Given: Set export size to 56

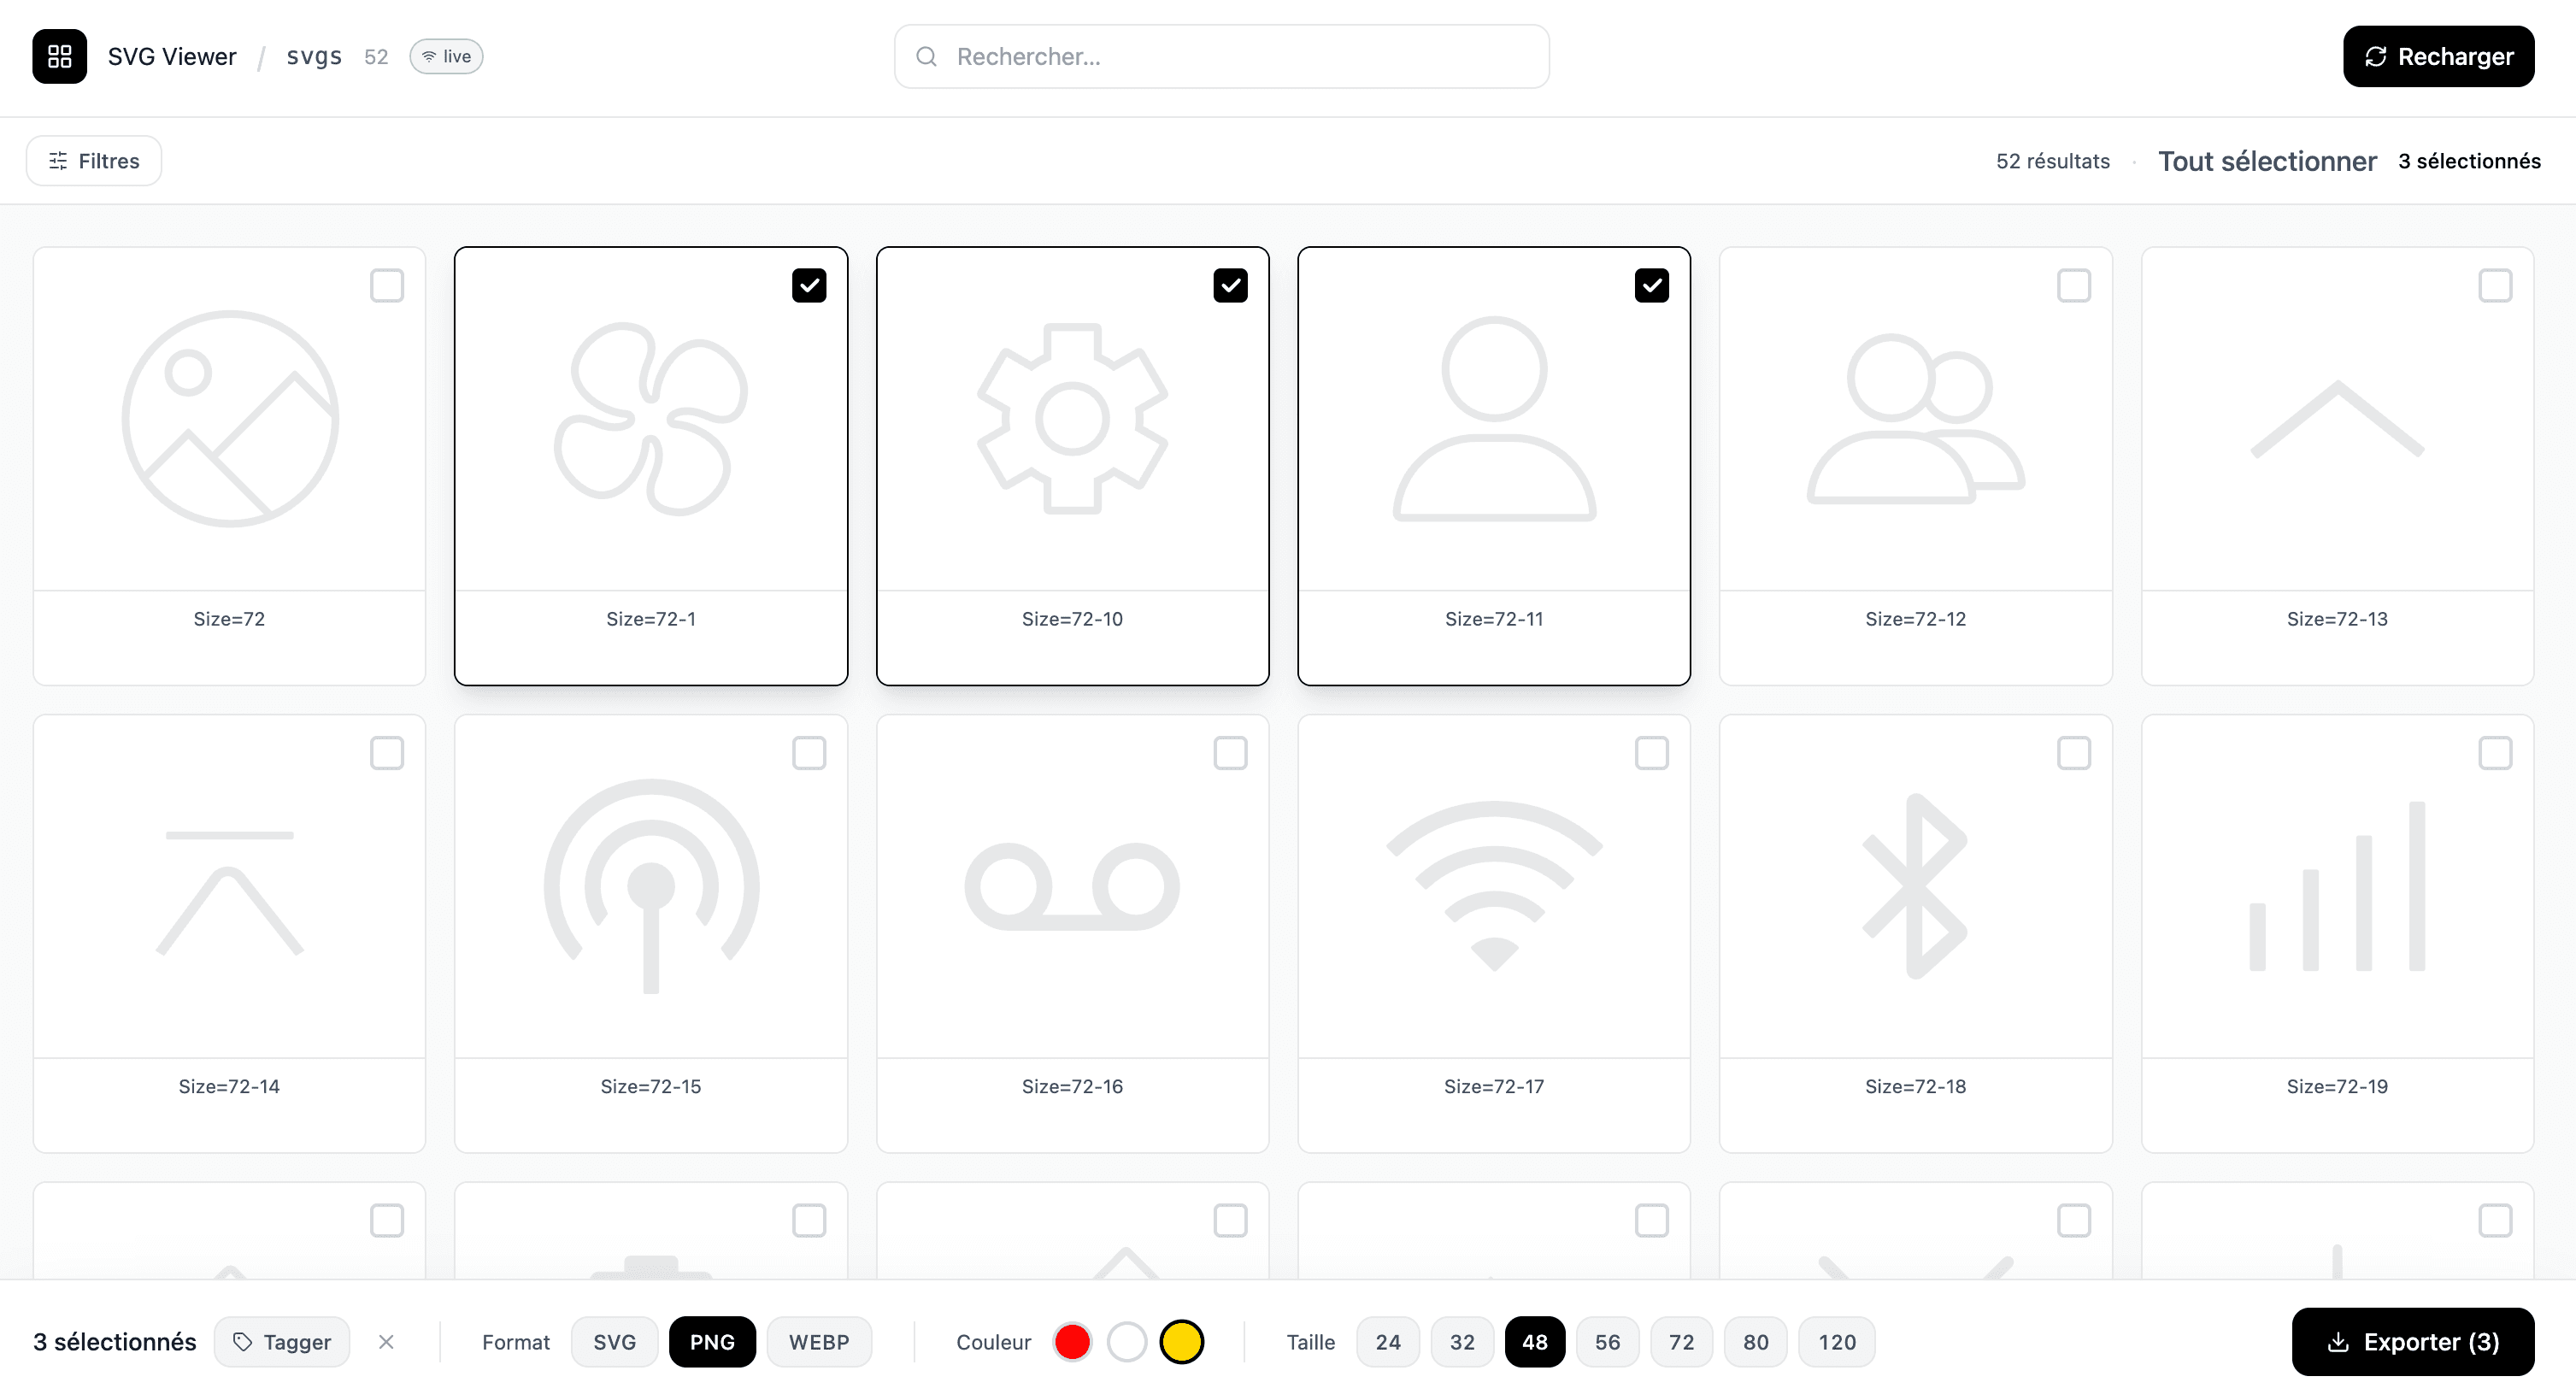Looking at the screenshot, I should click(1608, 1341).
